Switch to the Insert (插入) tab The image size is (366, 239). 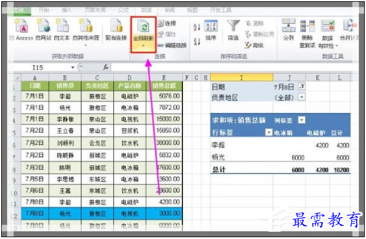click(x=67, y=10)
